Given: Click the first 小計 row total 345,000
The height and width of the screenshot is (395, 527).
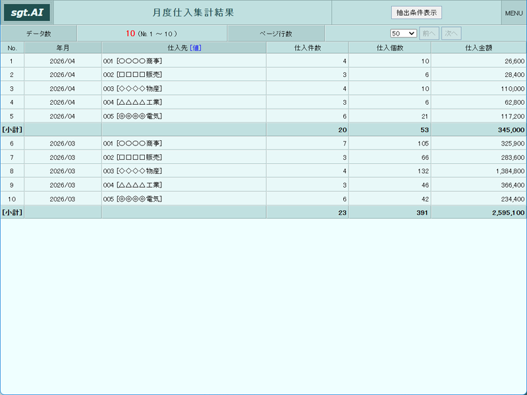Looking at the screenshot, I should [x=511, y=130].
